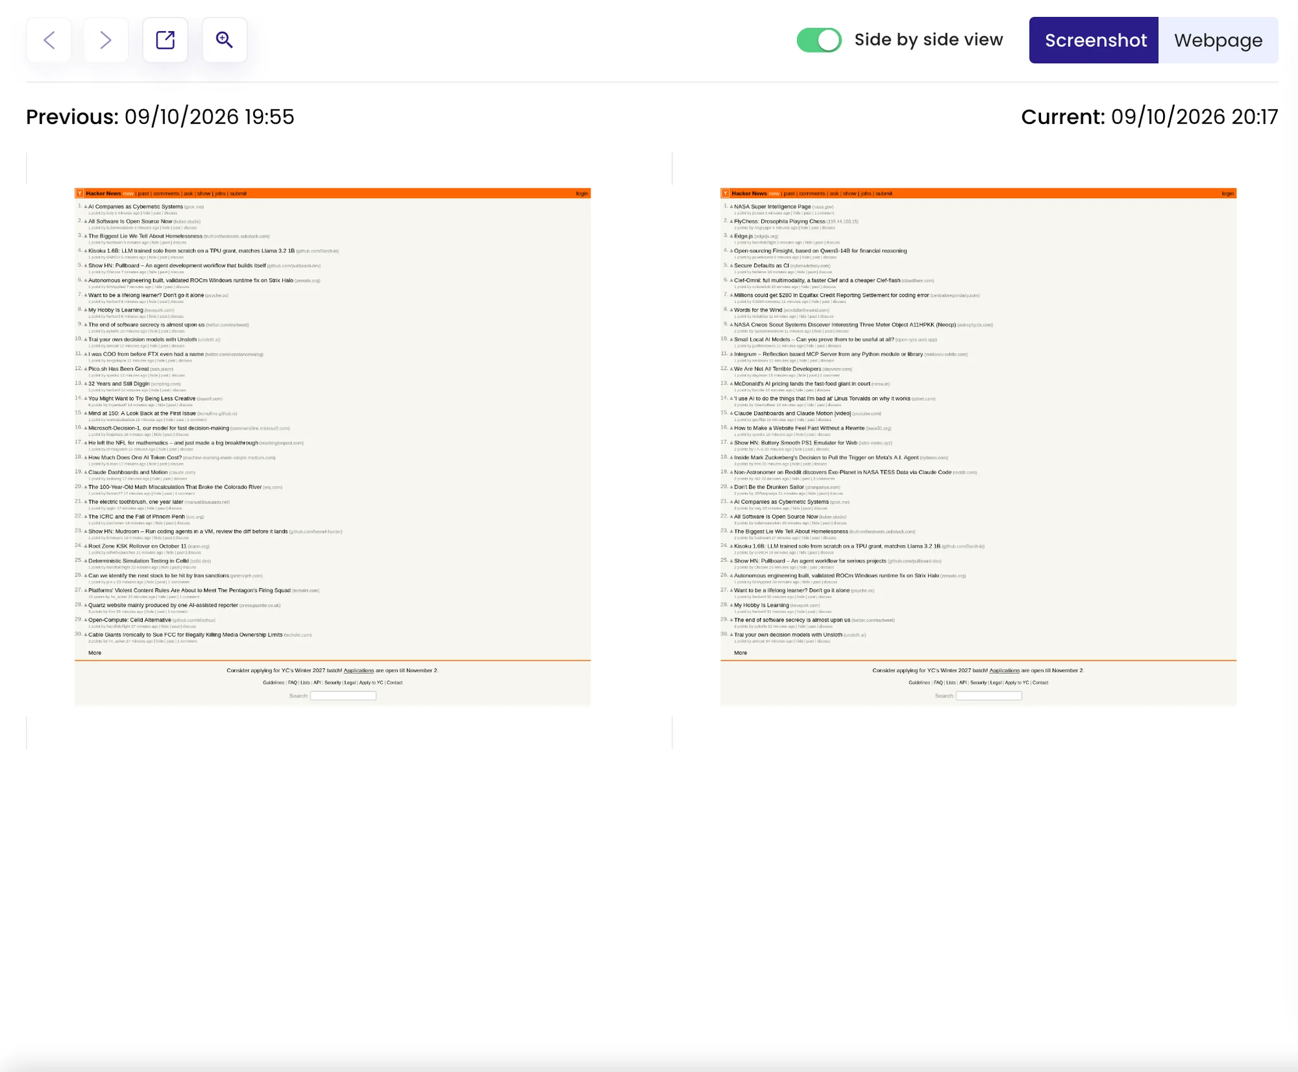Switch to the Webpage tab

coord(1218,40)
